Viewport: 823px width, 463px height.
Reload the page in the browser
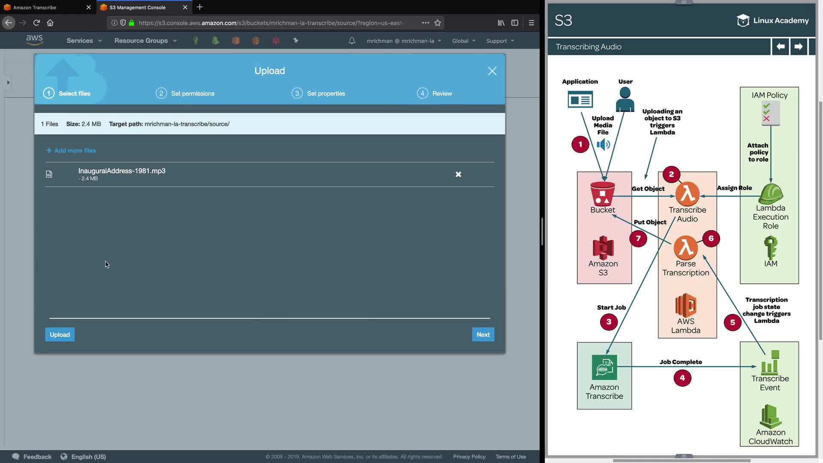tap(36, 23)
